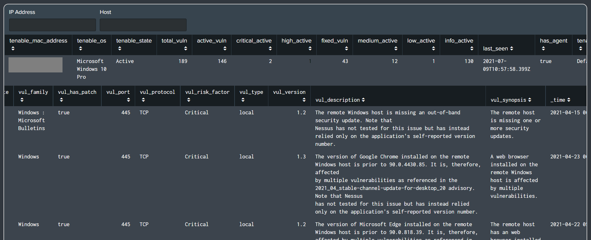The height and width of the screenshot is (240, 591).
Task: Click the Google Chrome vulnerability description
Action: pos(398,184)
